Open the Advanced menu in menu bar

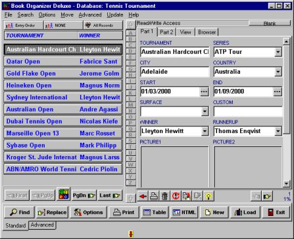click(90, 15)
